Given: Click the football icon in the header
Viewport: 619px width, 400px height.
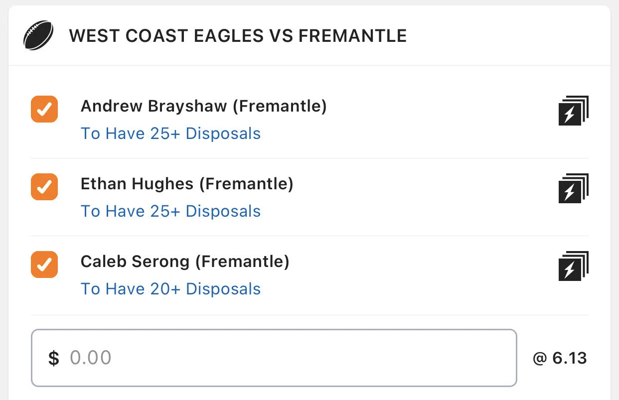Looking at the screenshot, I should 38,35.
